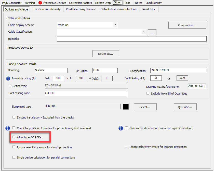Click the ellipsis button beside Cable Classification
Image resolution: width=214 pixels, height=171 pixels.
tap(152, 32)
